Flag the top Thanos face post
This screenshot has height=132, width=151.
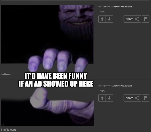click(145, 19)
